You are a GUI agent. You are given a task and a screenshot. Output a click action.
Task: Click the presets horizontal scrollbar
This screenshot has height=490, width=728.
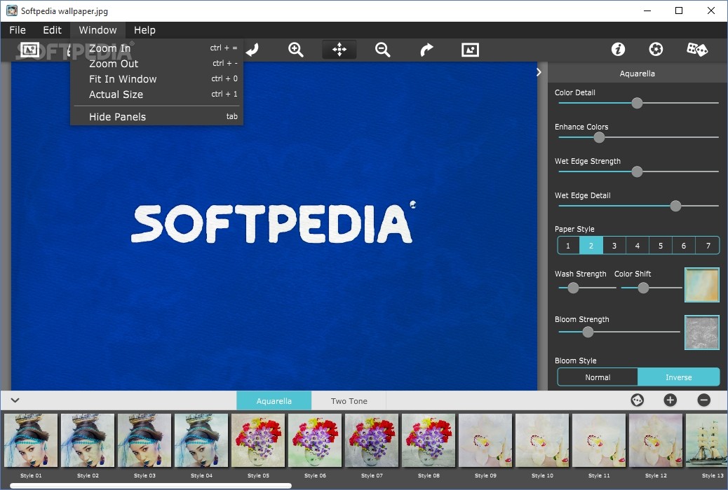point(151,485)
